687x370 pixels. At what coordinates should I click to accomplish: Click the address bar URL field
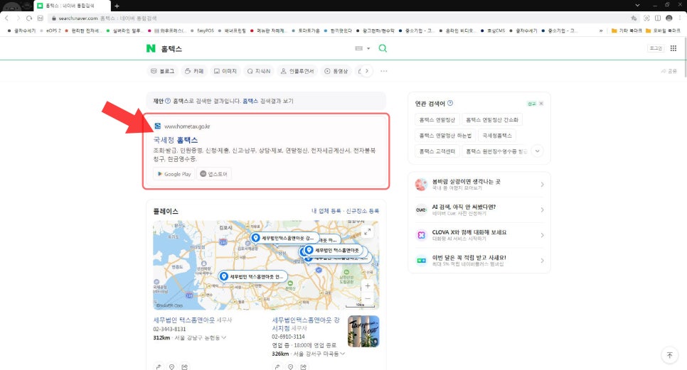coord(342,18)
